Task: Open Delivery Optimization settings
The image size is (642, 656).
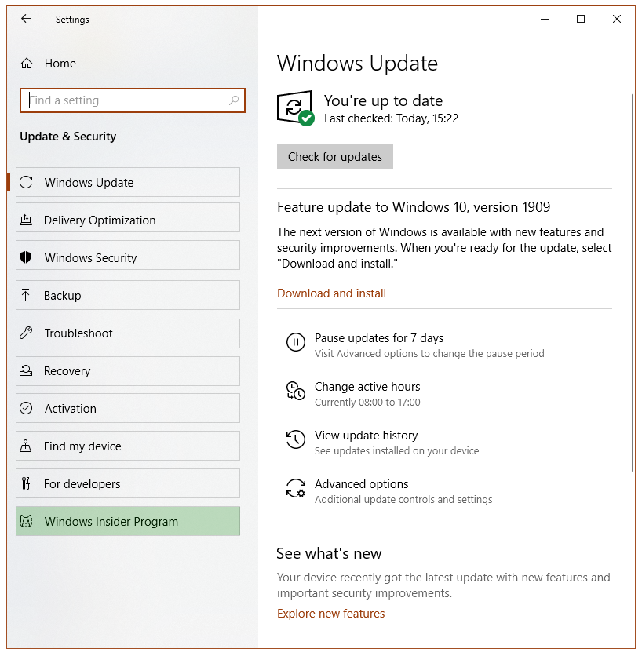Action: pos(128,218)
